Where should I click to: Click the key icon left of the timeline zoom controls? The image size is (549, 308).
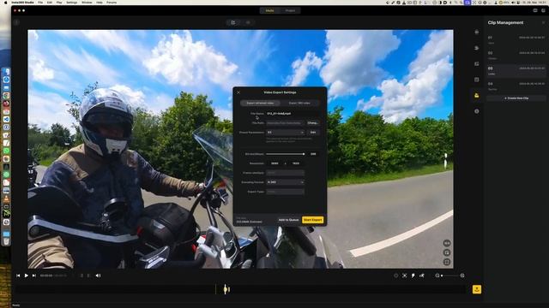pos(422,275)
